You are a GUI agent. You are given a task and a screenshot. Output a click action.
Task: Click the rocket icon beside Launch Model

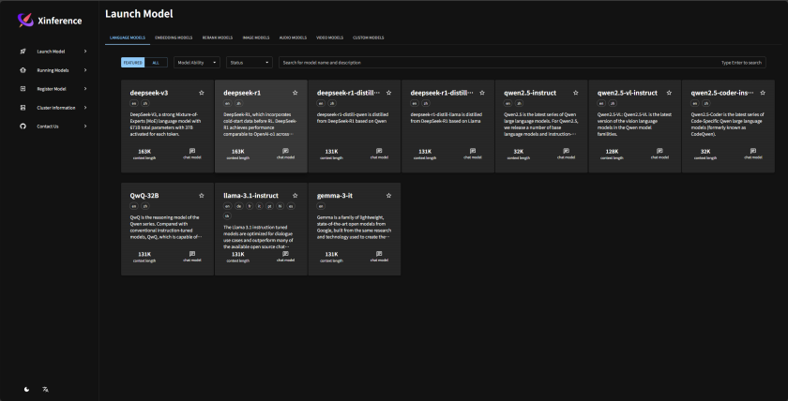[x=23, y=52]
